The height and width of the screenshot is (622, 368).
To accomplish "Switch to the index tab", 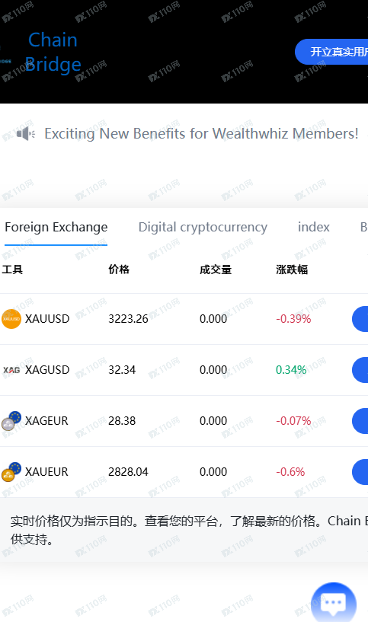I will [x=314, y=228].
